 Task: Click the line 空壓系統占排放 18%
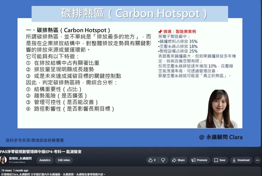[x=178, y=46]
